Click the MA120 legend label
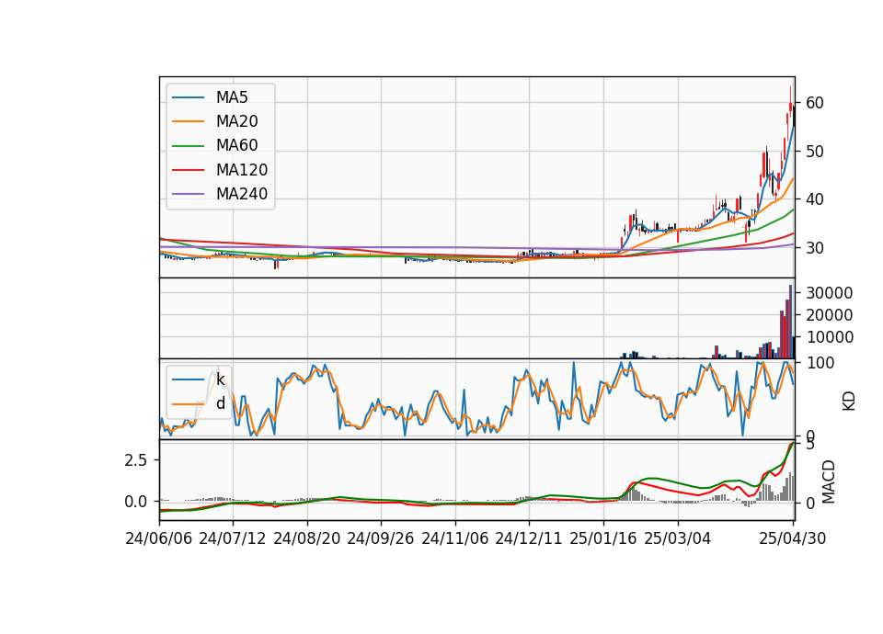This screenshot has width=883, height=634. pyautogui.click(x=242, y=170)
